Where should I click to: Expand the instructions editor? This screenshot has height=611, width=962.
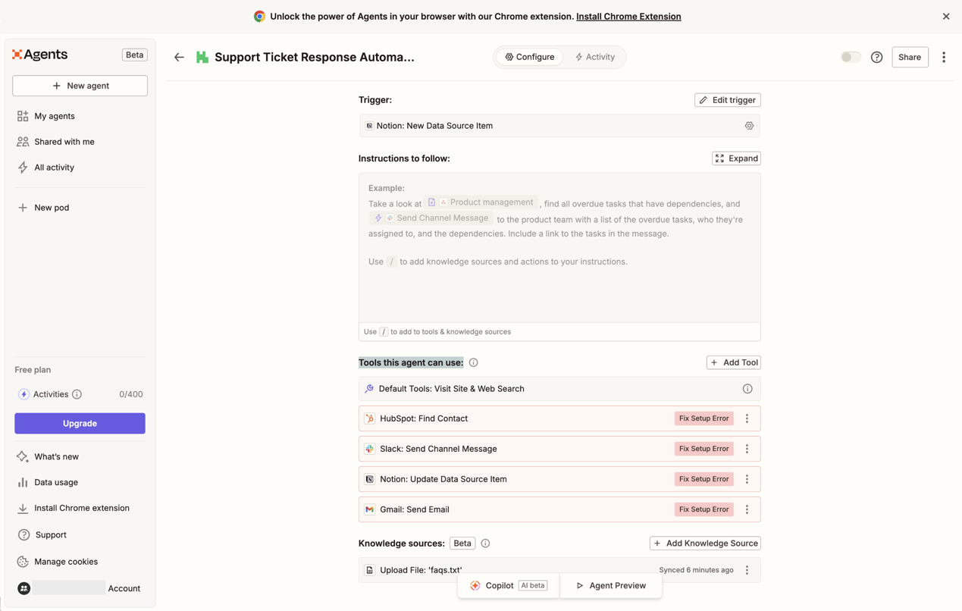(735, 158)
